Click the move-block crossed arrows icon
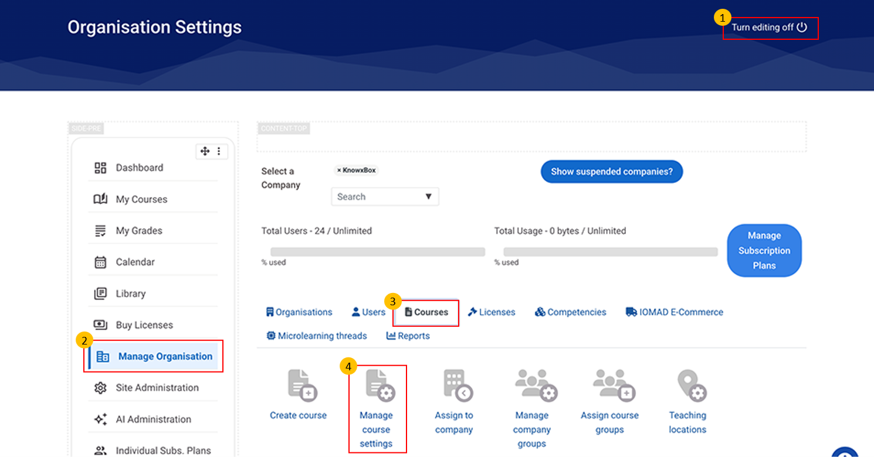Screen dimensions: 874x457 pos(205,151)
